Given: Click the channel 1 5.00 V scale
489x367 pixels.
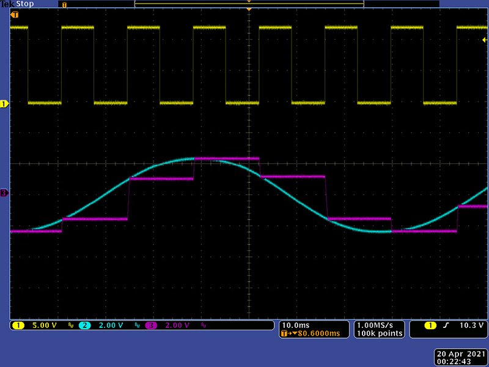Looking at the screenshot, I should (x=43, y=325).
